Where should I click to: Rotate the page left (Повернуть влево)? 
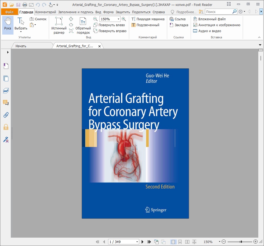tap(109, 25)
